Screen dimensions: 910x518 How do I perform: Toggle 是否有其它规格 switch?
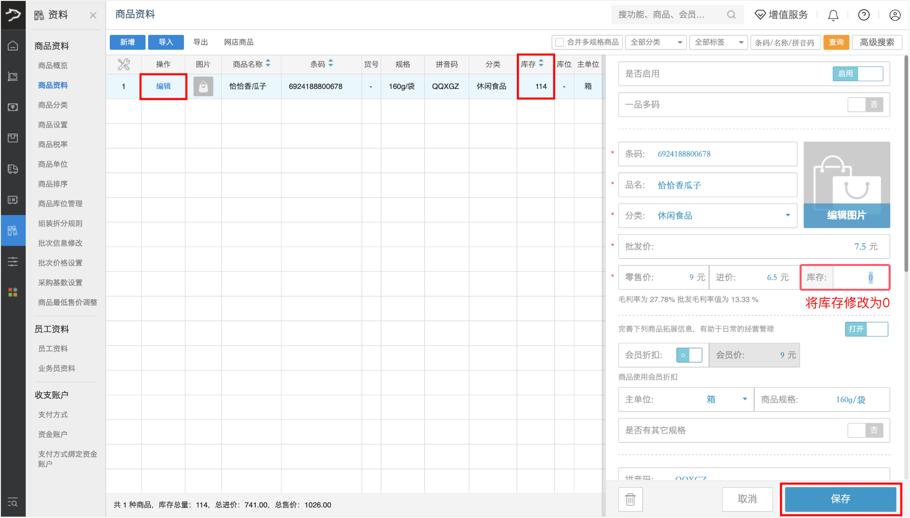tap(865, 430)
